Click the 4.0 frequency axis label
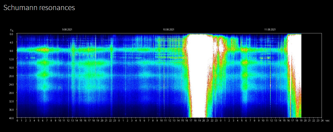The width and height of the screenshot is (333, 132). click(x=11, y=42)
